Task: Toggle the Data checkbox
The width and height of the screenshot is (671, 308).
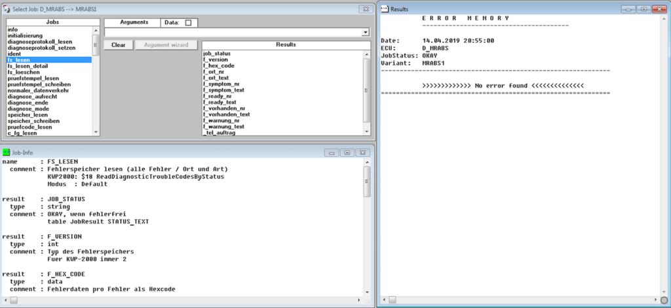Action: coord(189,23)
